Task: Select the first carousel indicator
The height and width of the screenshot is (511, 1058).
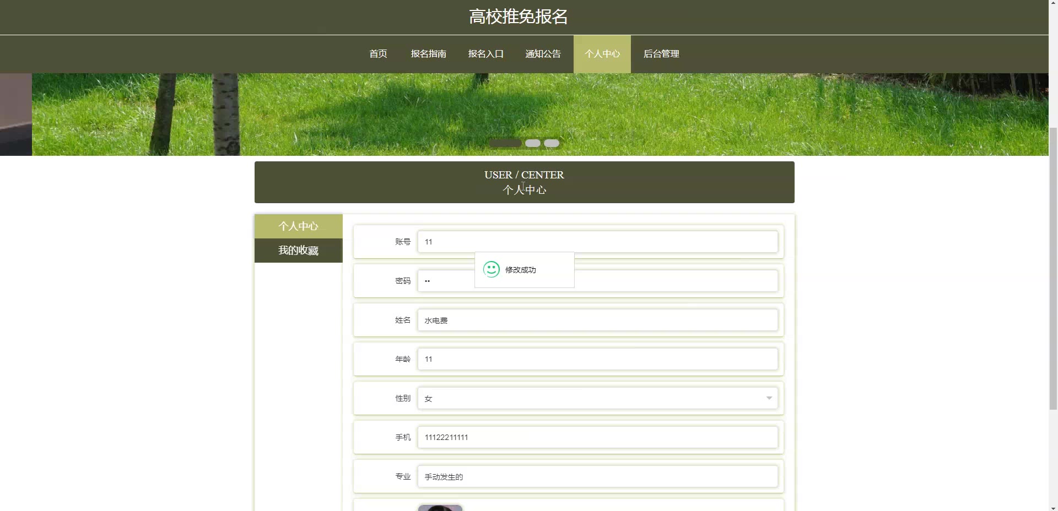Action: (x=505, y=143)
